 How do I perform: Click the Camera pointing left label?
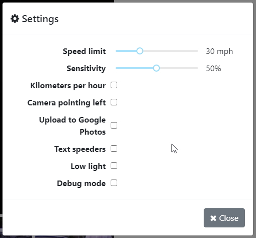(66, 103)
